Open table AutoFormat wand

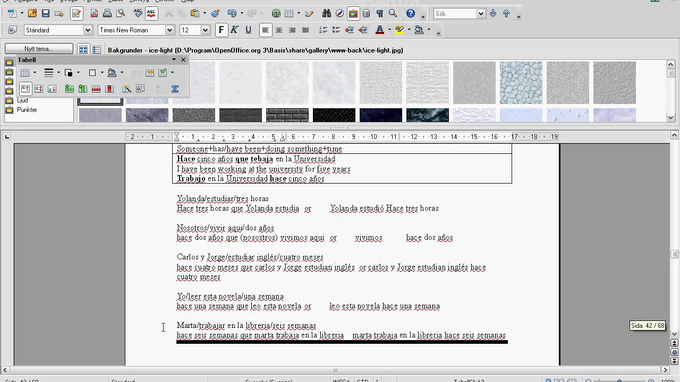point(127,89)
